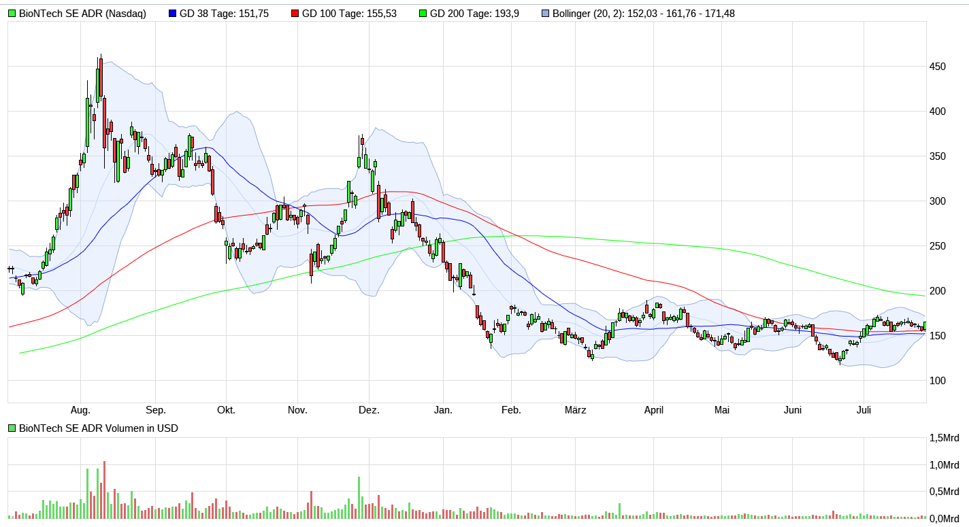Image resolution: width=969 pixels, height=527 pixels.
Task: Click the 'Nov.' month label on the time axis
Action: 297,410
